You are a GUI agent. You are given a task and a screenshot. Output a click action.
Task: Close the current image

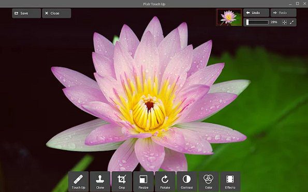click(56, 13)
